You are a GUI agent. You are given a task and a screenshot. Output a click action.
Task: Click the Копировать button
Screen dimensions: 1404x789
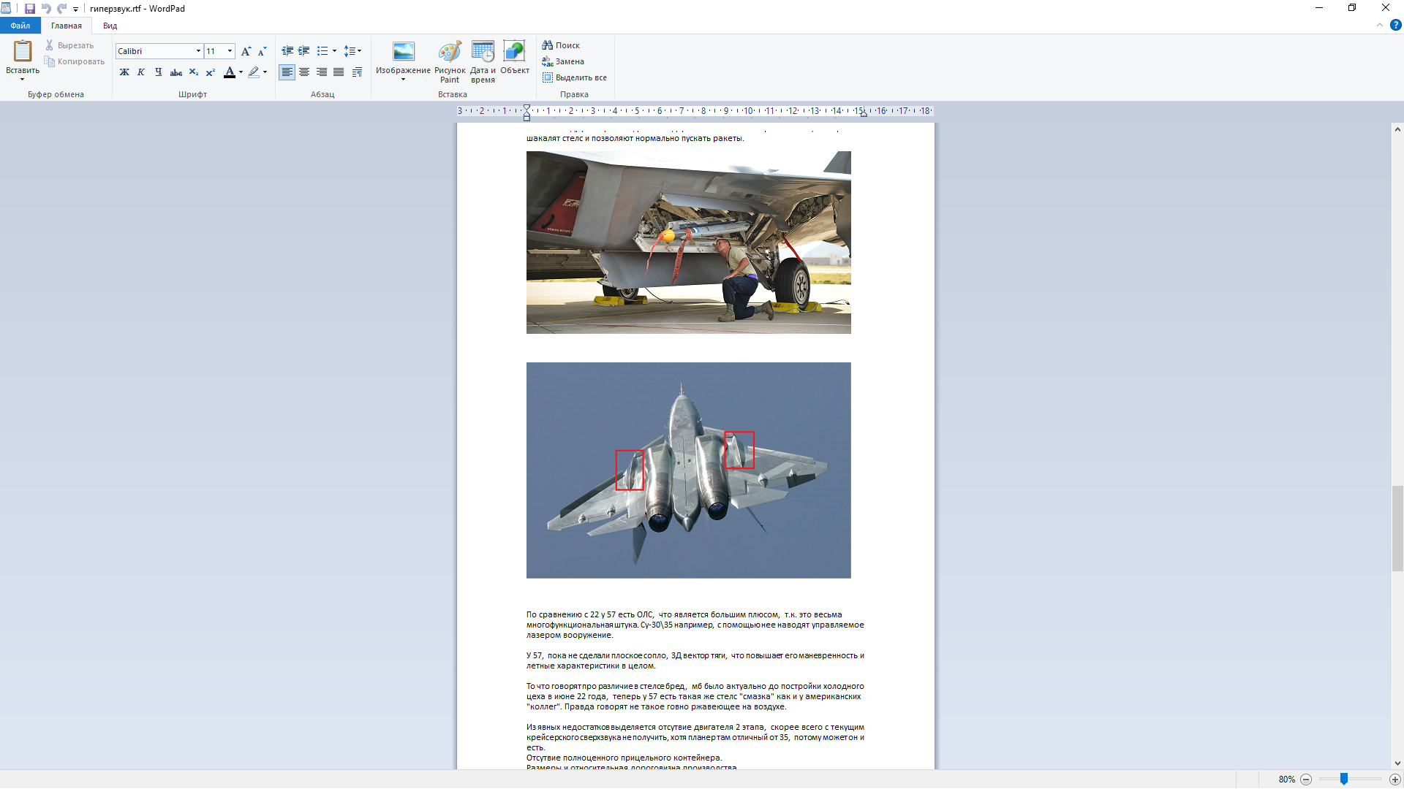pos(75,61)
